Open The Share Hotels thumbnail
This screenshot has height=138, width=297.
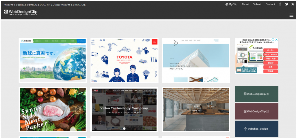(x=196, y=109)
